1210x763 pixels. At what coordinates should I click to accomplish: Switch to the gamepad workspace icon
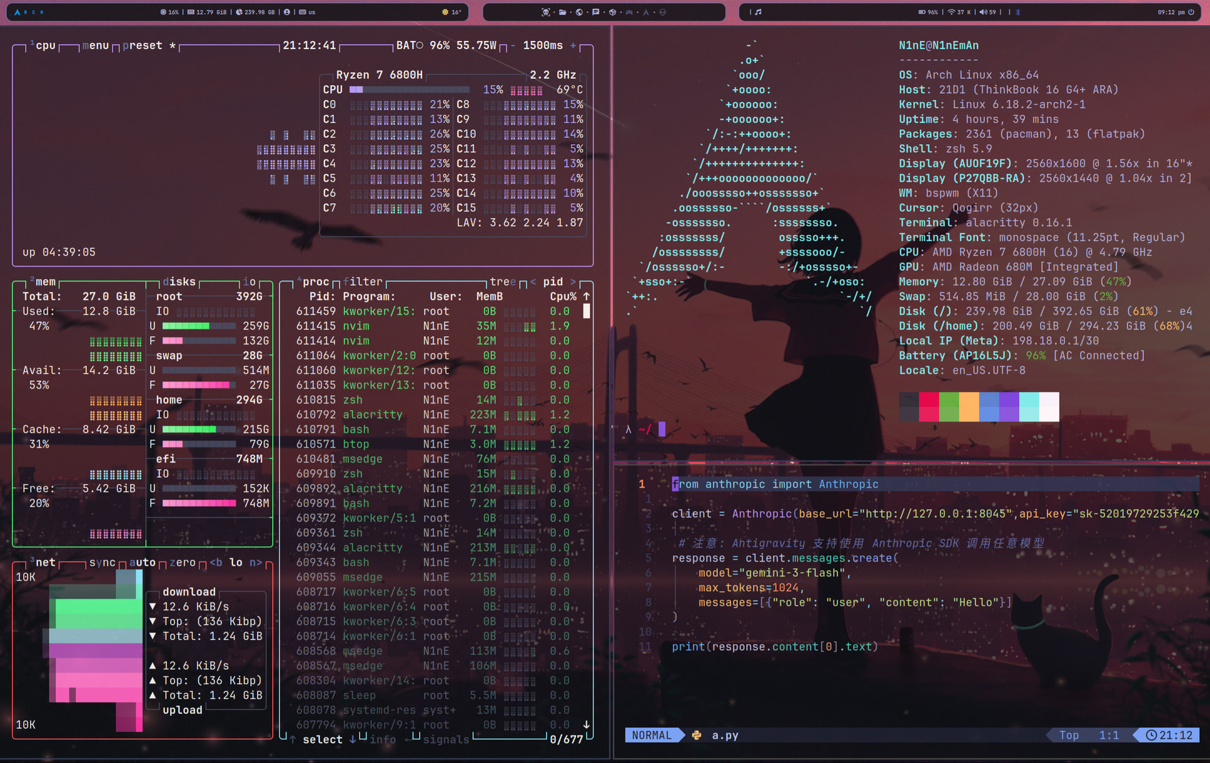(629, 12)
